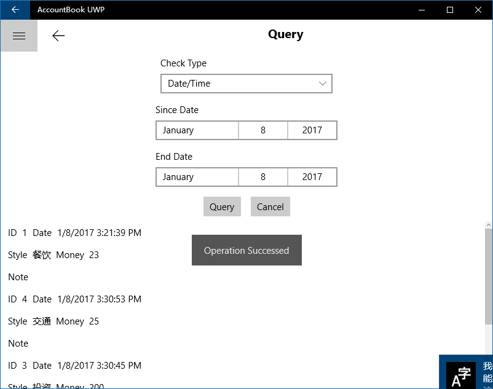Dismiss the Operation Successed notification
The height and width of the screenshot is (389, 493).
(x=246, y=250)
